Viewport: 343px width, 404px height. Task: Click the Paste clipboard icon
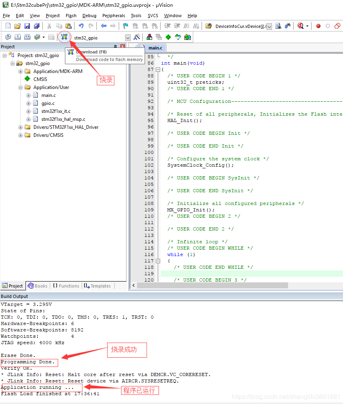pyautogui.click(x=68, y=26)
